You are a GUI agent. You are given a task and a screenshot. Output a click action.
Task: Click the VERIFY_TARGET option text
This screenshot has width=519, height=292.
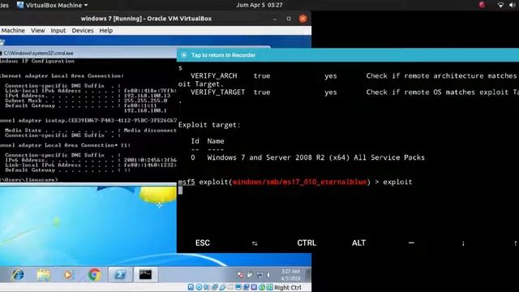(x=218, y=92)
